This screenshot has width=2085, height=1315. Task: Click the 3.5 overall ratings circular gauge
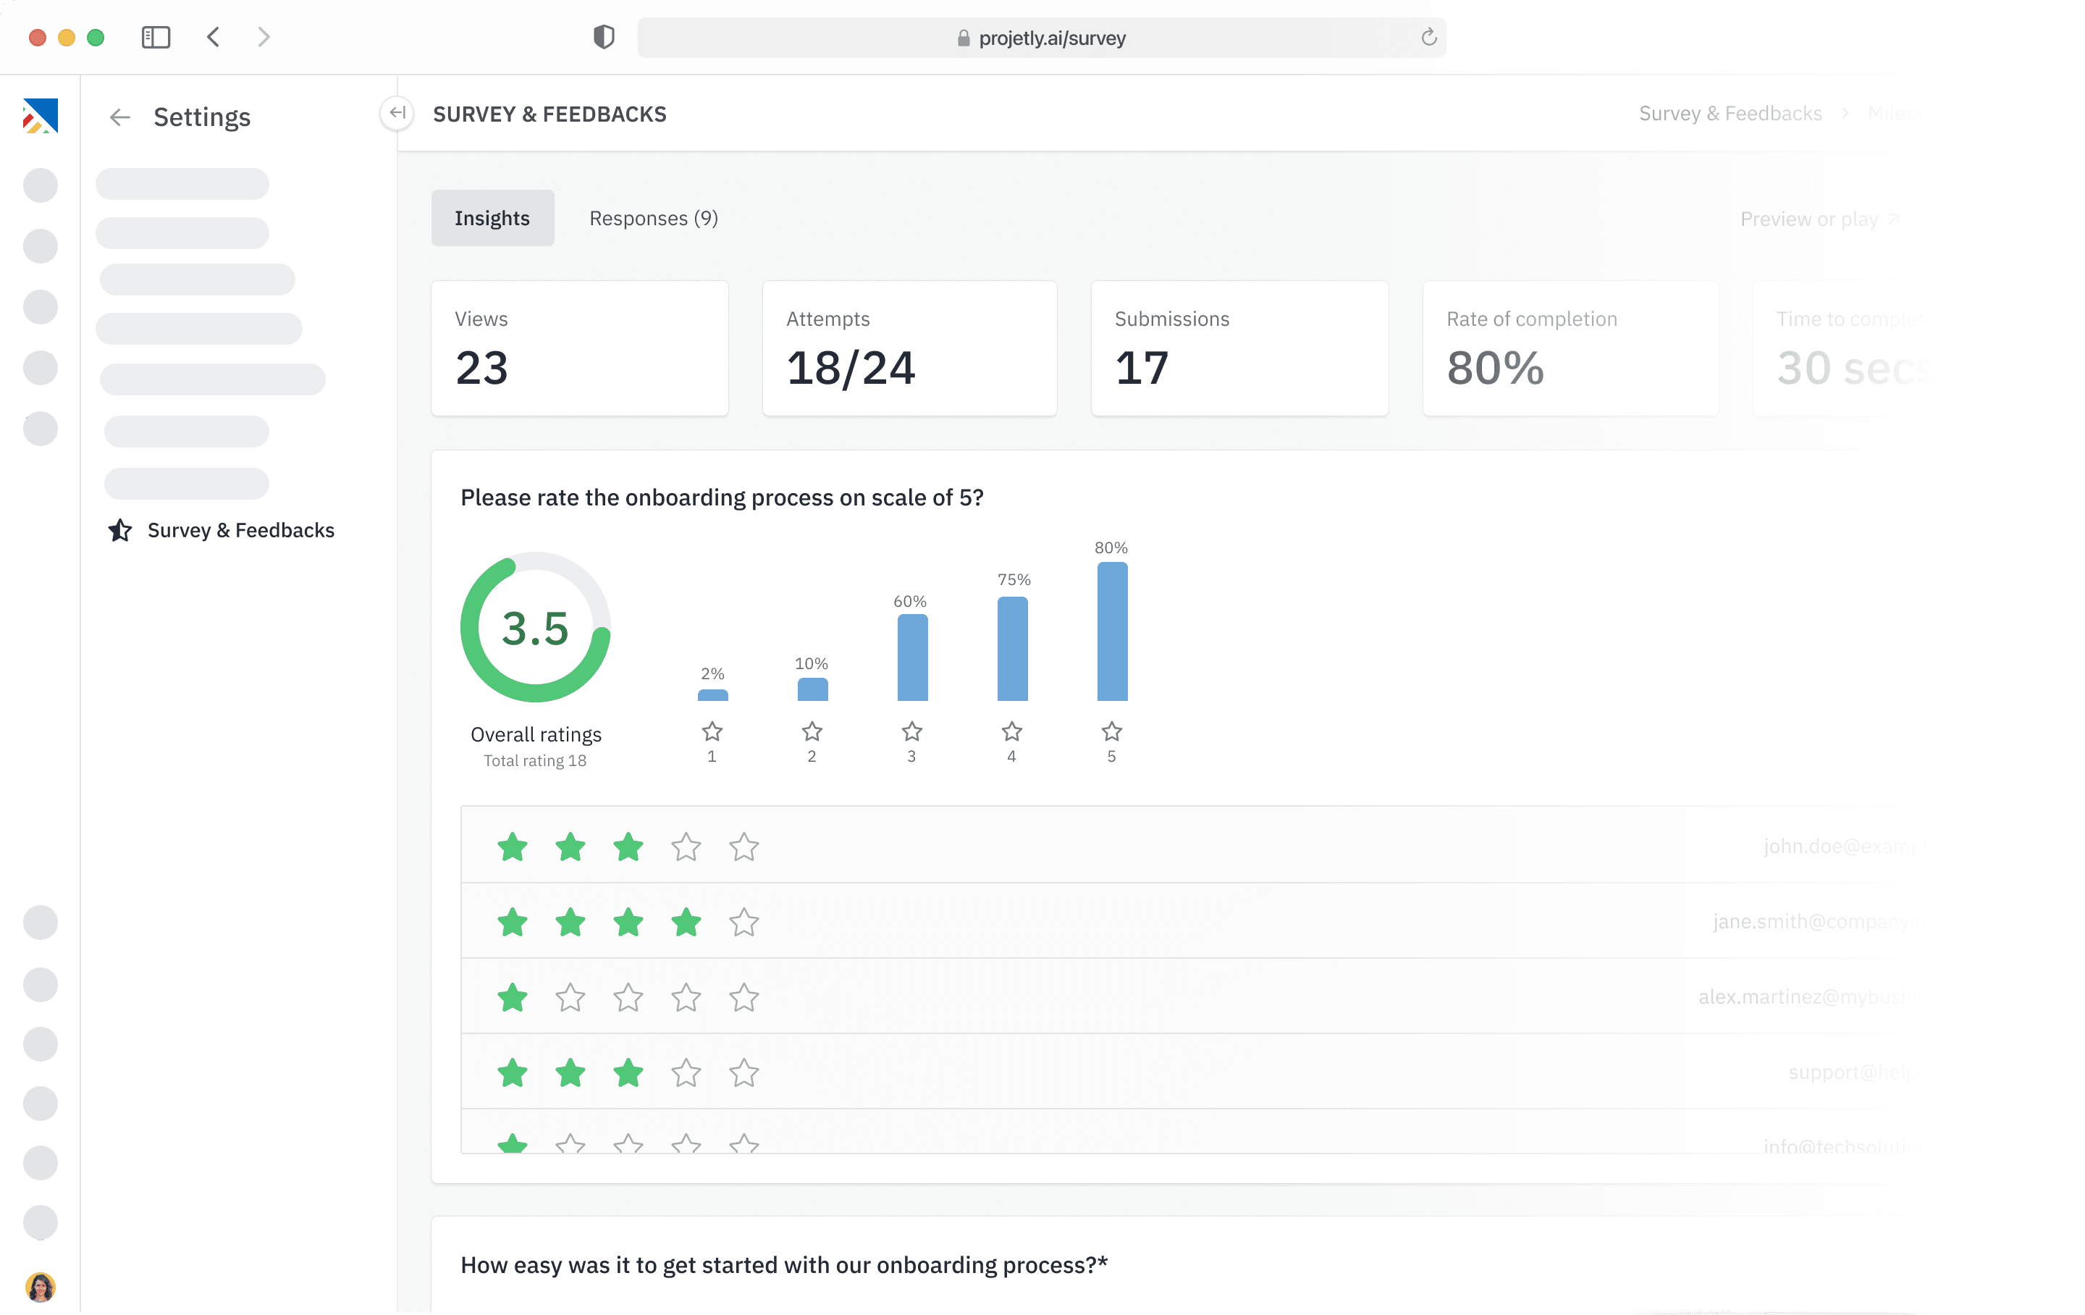pyautogui.click(x=535, y=628)
